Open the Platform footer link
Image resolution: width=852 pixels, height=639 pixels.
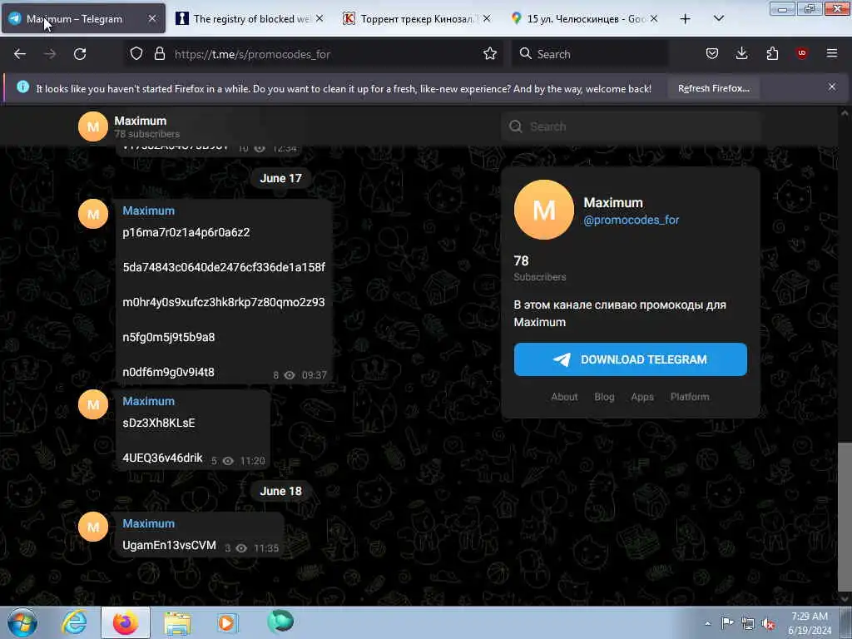coord(690,397)
